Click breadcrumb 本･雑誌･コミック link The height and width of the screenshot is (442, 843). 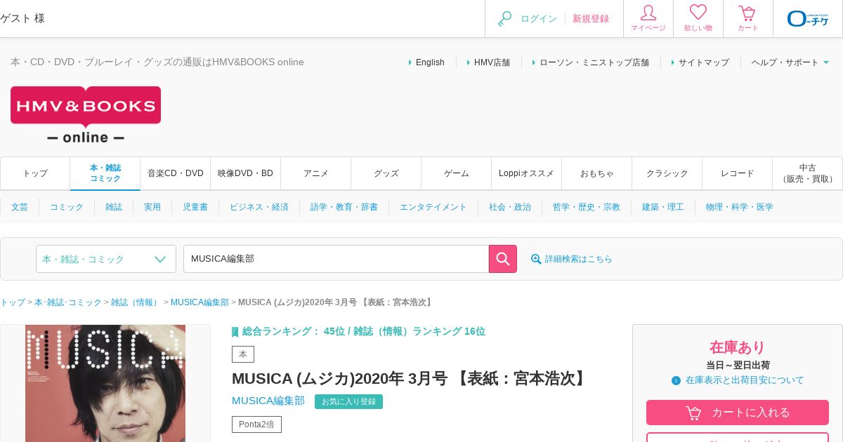68,302
